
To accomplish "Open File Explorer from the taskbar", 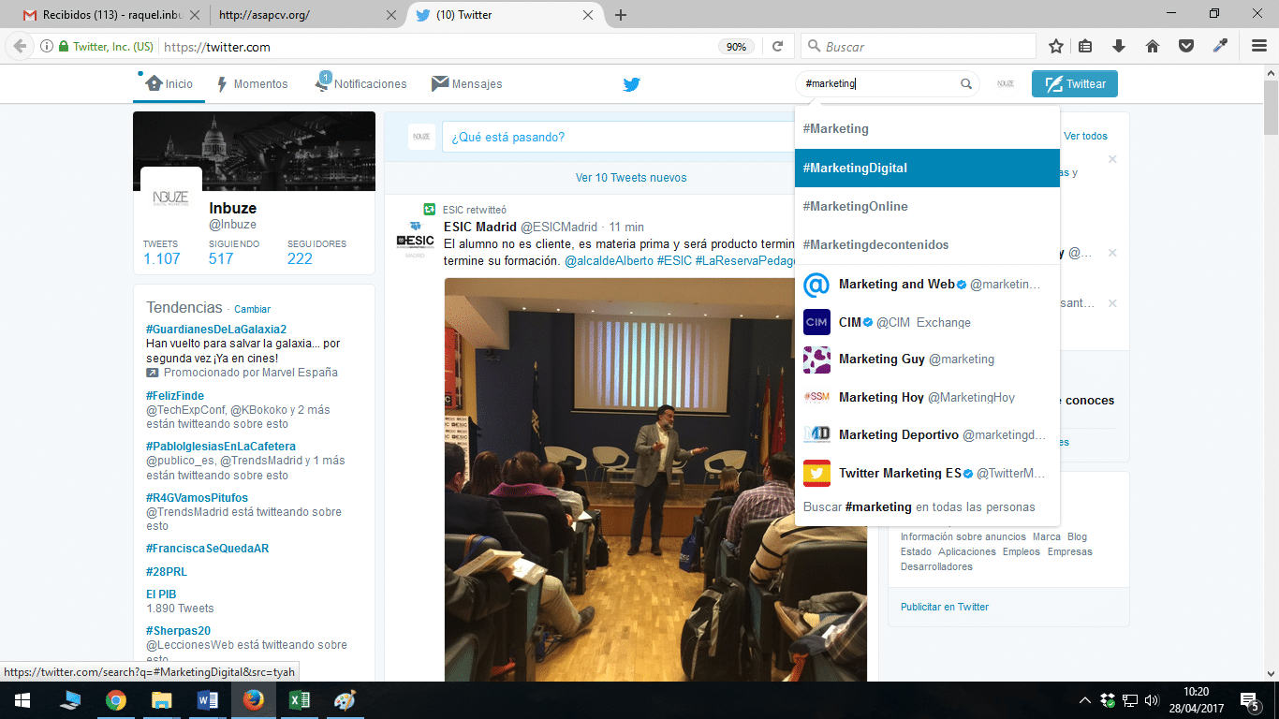I will [x=161, y=700].
